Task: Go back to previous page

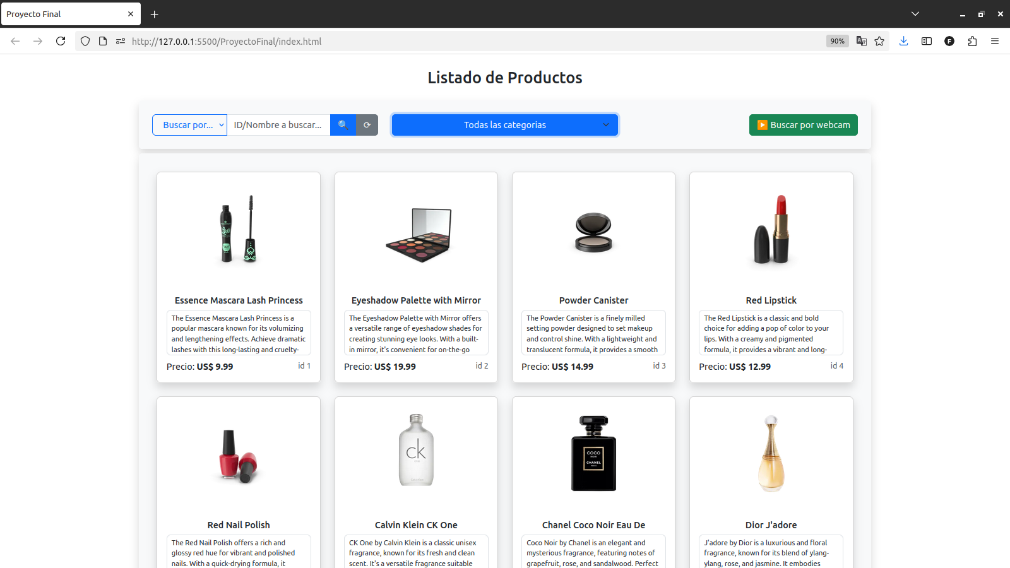Action: pyautogui.click(x=15, y=41)
